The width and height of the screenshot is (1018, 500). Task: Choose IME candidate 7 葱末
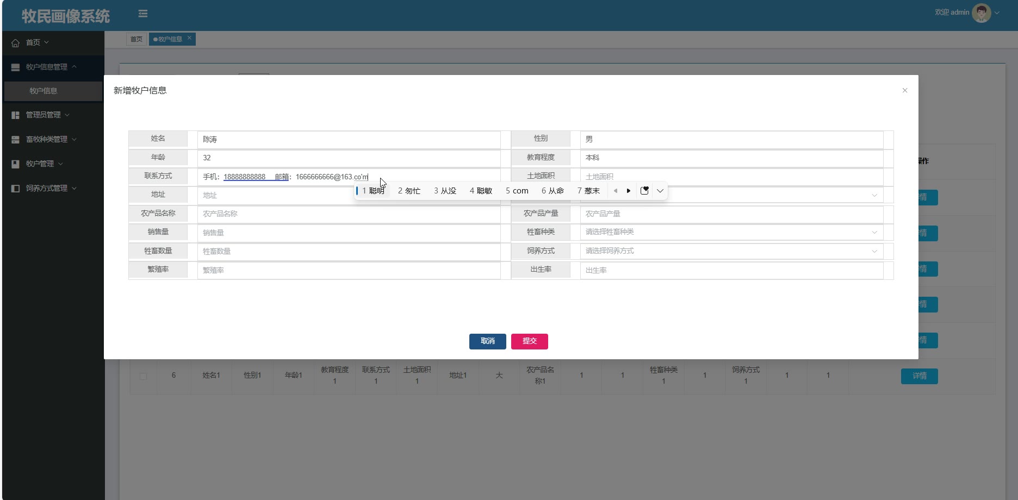[588, 191]
